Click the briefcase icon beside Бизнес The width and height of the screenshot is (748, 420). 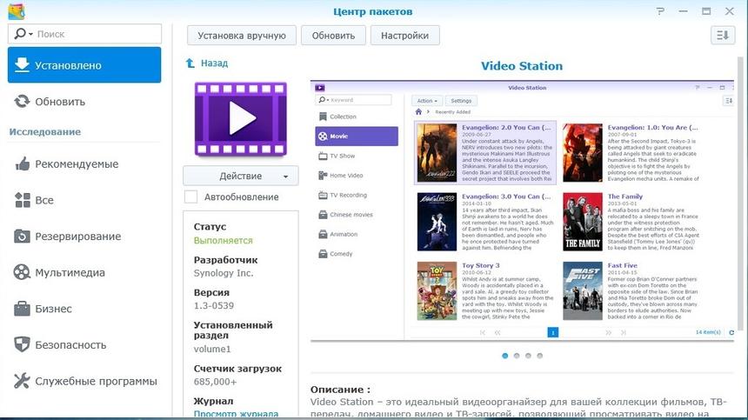22,309
